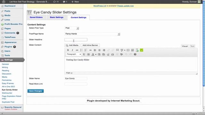
Task: Remove formatting with eraser icon
Action: point(108,54)
